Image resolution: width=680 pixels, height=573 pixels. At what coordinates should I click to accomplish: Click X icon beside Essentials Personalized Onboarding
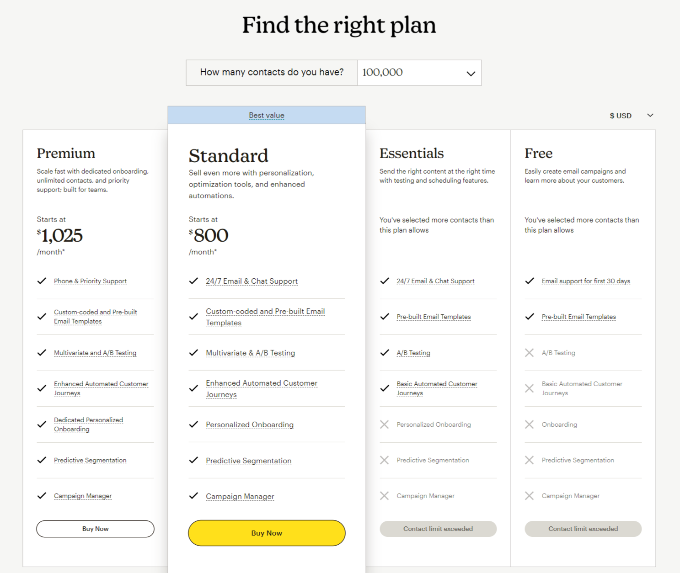[x=384, y=424]
